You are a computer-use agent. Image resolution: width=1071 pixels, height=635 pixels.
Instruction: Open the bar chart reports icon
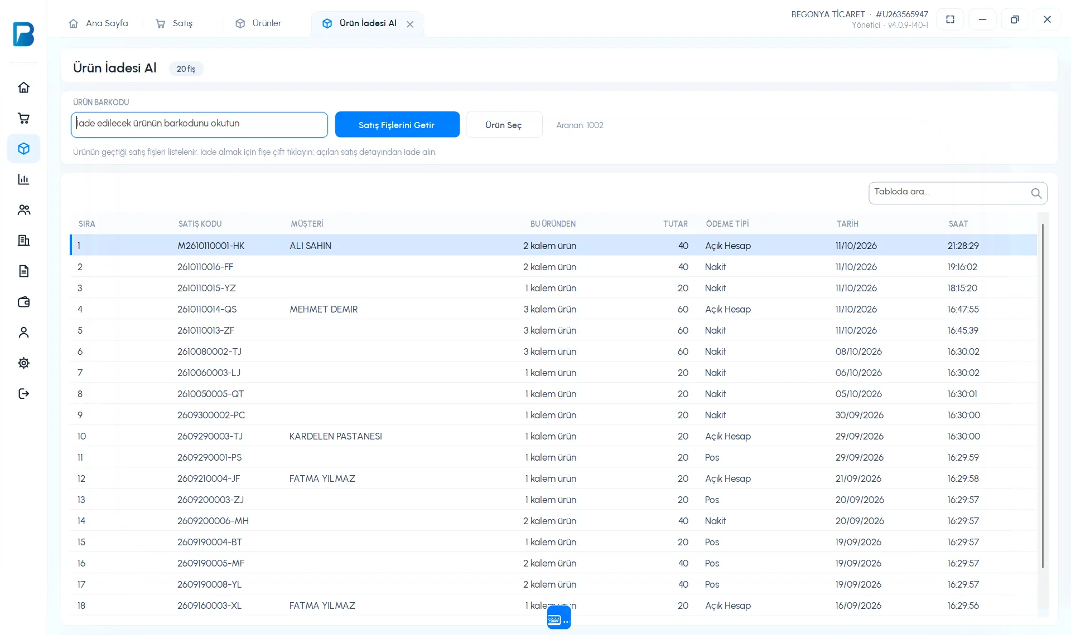click(23, 179)
